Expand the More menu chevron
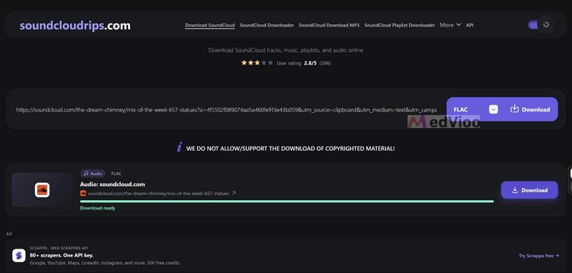This screenshot has width=572, height=273. pyautogui.click(x=458, y=25)
